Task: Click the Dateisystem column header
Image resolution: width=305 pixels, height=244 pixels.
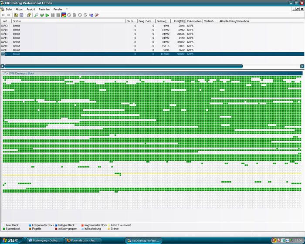Action: click(x=194, y=21)
